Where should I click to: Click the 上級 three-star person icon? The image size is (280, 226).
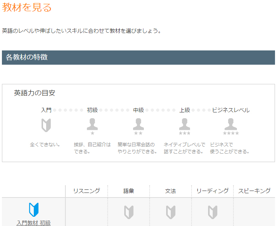[x=185, y=126]
